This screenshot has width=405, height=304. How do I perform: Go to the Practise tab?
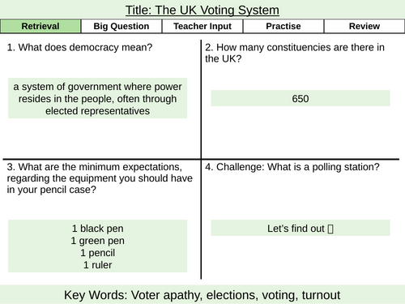point(283,26)
